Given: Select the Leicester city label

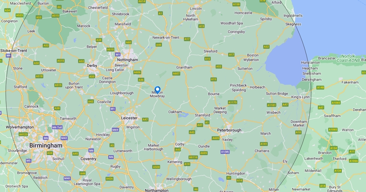Looking at the screenshot, I should 129,118.
